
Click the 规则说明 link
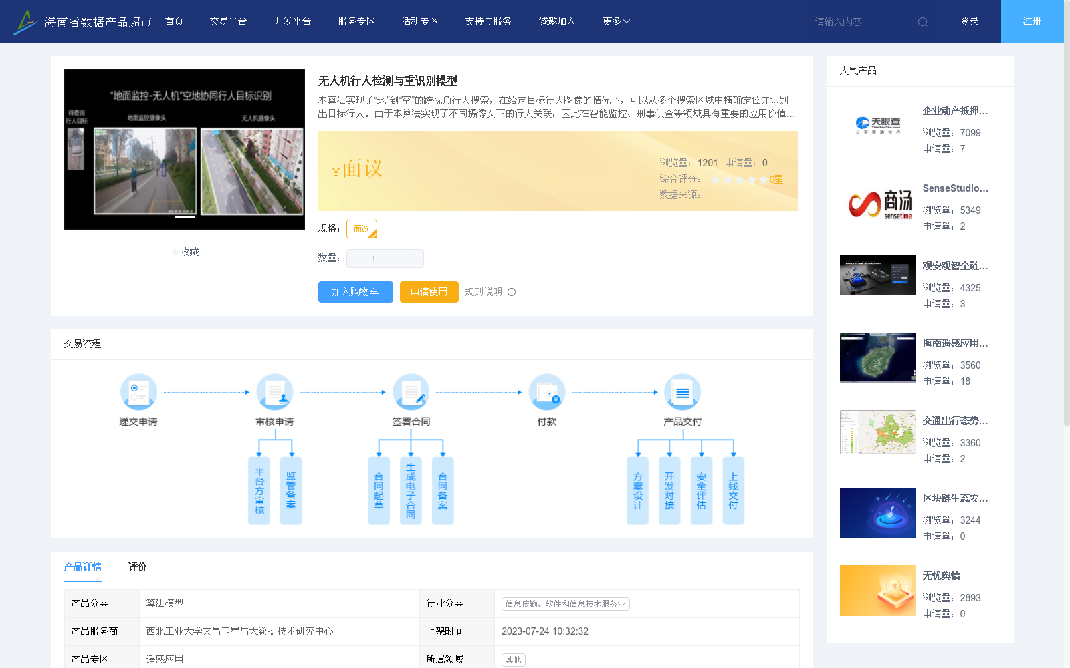pos(484,292)
